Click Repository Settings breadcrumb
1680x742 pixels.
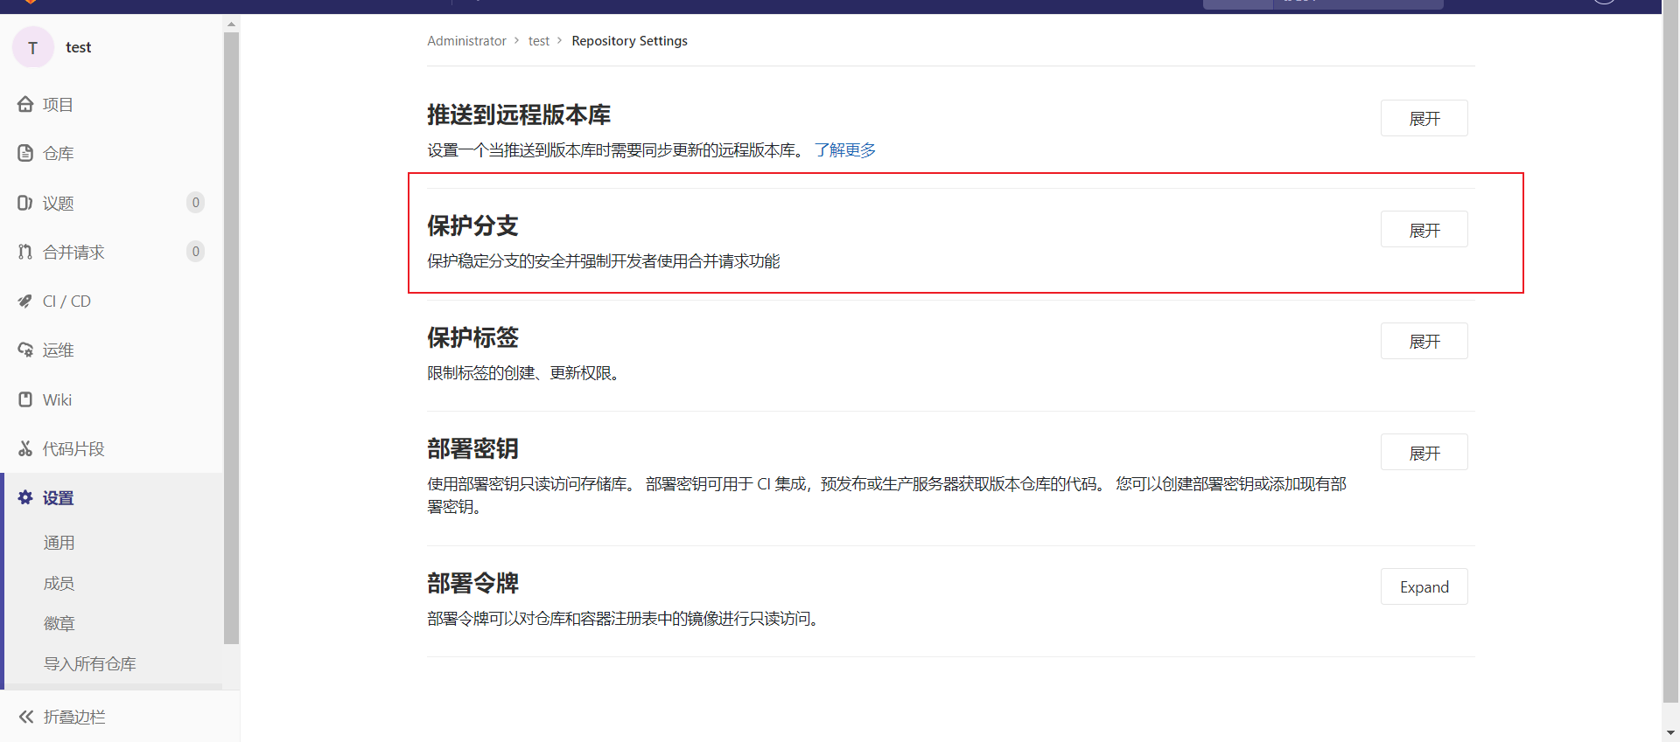coord(629,41)
